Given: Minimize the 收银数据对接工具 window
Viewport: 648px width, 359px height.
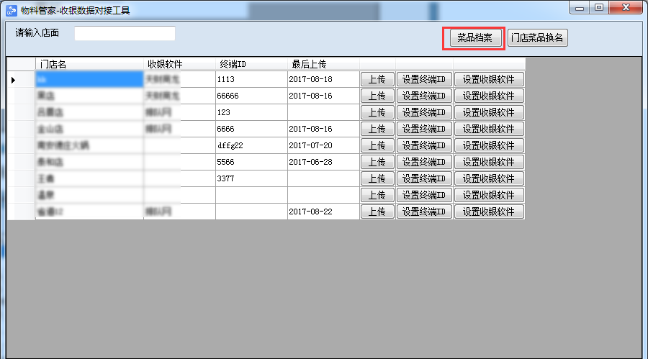Looking at the screenshot, I should click(x=580, y=7).
